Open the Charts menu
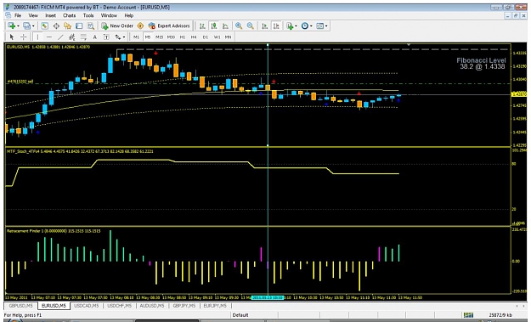 69,15
